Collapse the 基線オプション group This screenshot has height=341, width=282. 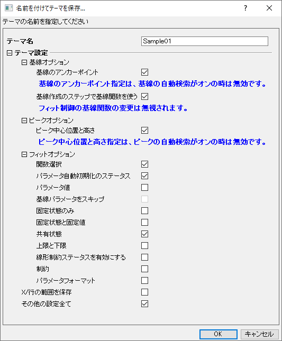tap(24, 62)
